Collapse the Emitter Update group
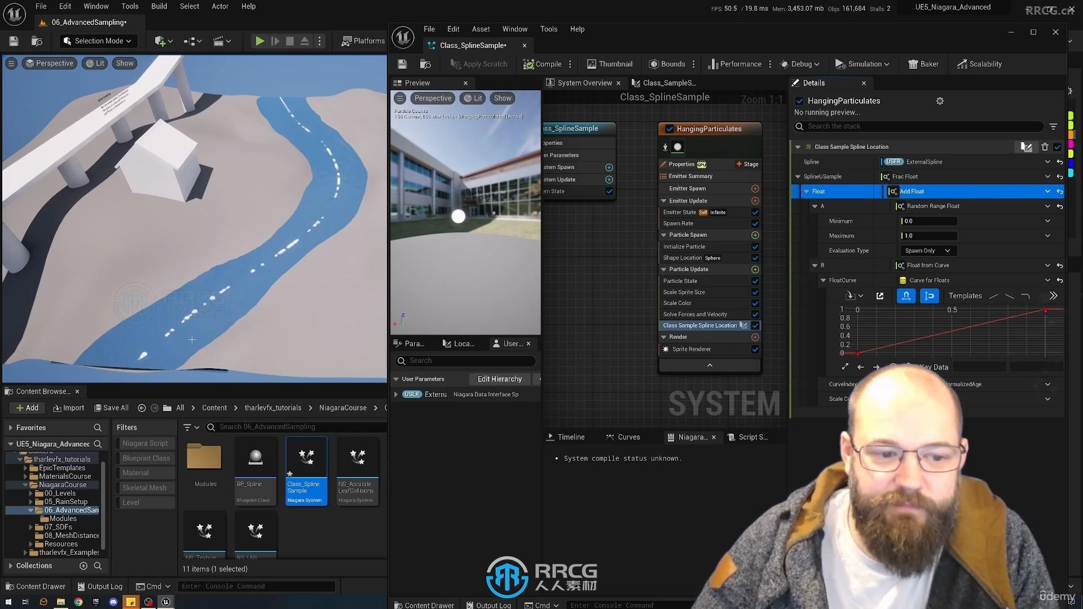1083x609 pixels. pos(664,201)
